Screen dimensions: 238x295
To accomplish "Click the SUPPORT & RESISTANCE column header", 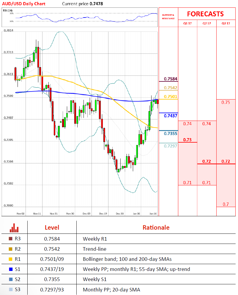I will pos(168,17).
